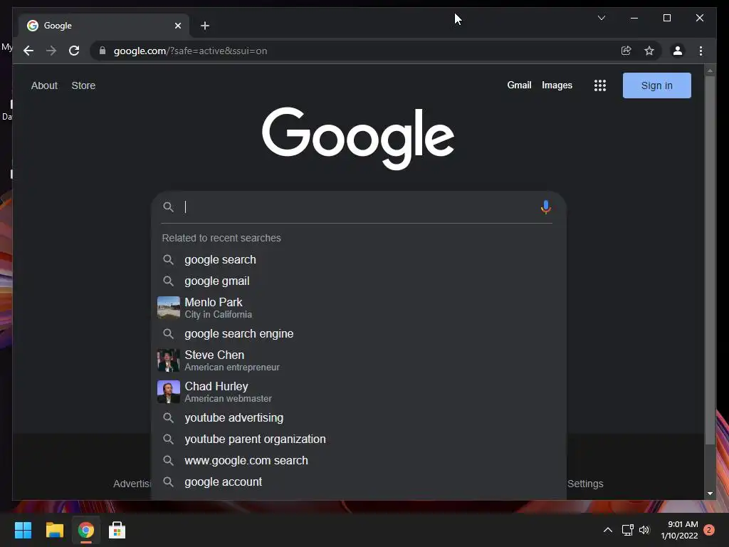
Task: Click the browser forward arrow
Action: coord(51,51)
